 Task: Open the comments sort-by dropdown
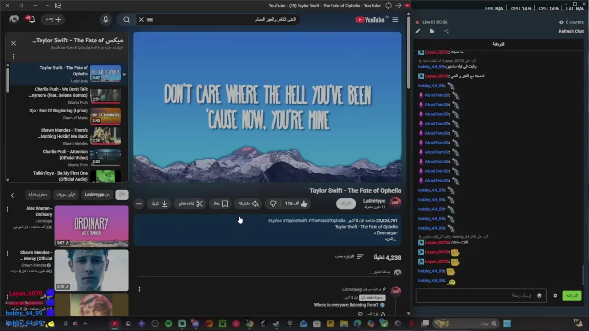tap(349, 257)
